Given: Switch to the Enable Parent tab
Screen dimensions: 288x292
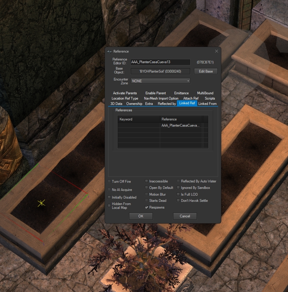Looking at the screenshot, I should click(x=155, y=93).
